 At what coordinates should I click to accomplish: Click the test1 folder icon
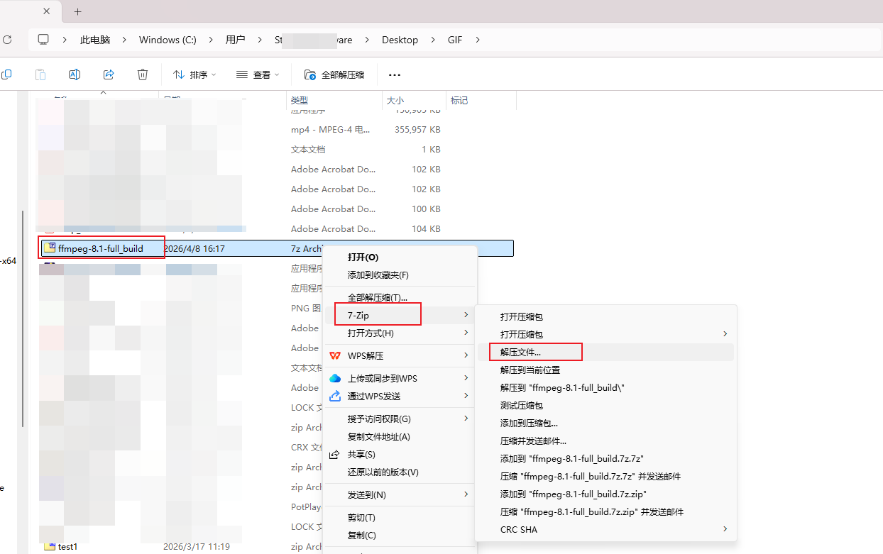point(50,546)
